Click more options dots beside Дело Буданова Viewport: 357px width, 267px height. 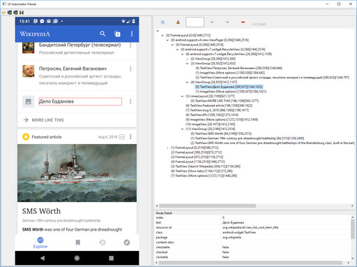(130, 101)
